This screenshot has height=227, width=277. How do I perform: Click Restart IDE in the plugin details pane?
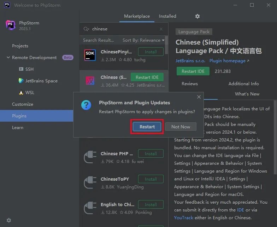click(x=193, y=71)
